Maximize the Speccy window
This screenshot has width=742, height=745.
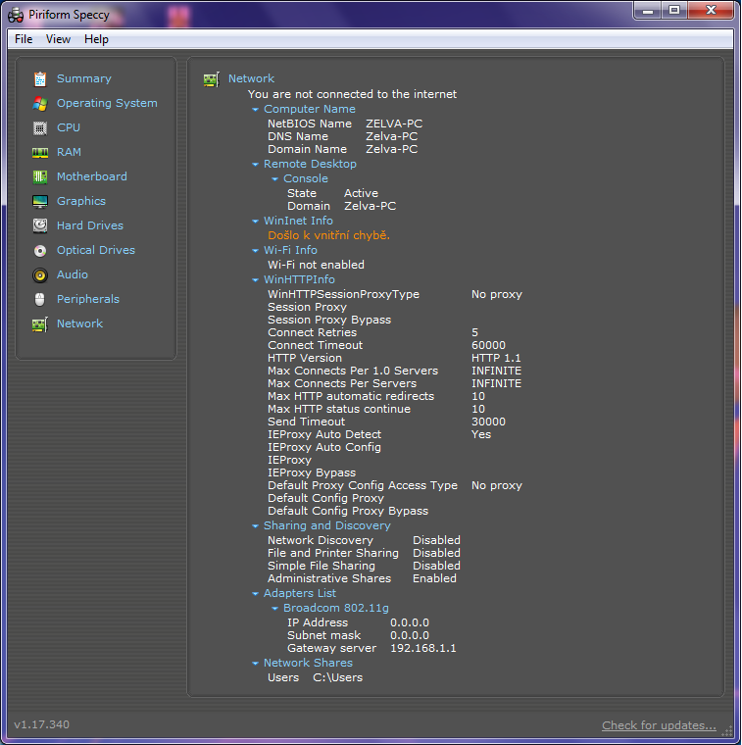(x=674, y=10)
